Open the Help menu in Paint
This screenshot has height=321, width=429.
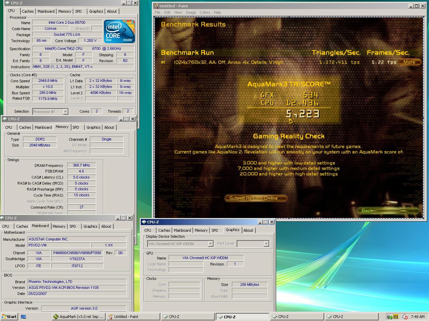(218, 12)
